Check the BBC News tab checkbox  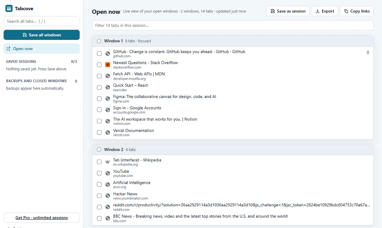[99, 218]
